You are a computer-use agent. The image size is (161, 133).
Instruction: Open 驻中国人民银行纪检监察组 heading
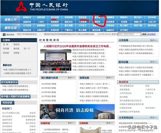pos(15,96)
